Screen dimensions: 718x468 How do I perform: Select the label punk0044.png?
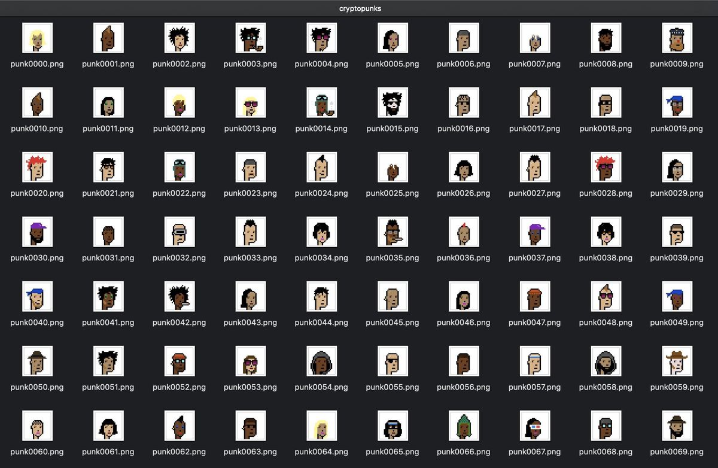(x=321, y=323)
